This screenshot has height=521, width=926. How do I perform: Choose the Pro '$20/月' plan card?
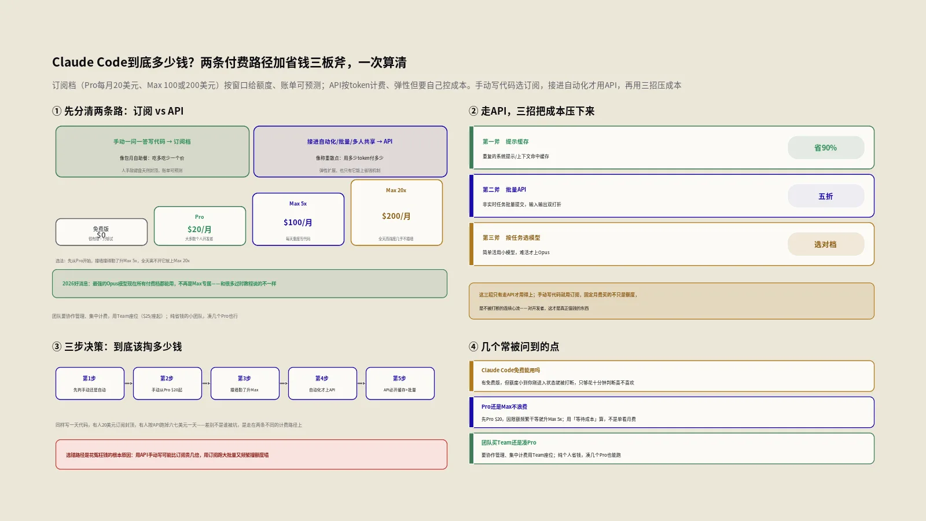click(200, 226)
